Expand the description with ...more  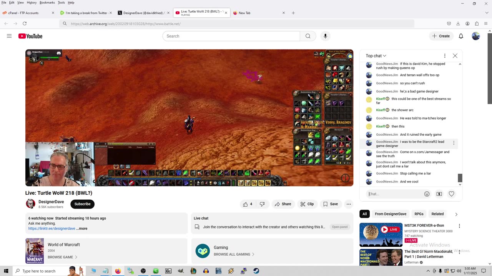click(x=82, y=228)
